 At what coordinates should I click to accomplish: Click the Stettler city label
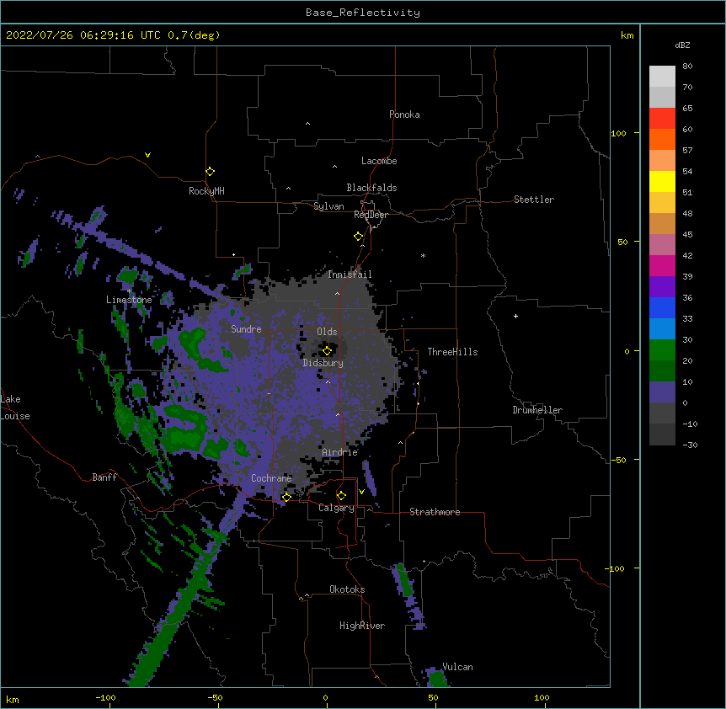coord(534,200)
